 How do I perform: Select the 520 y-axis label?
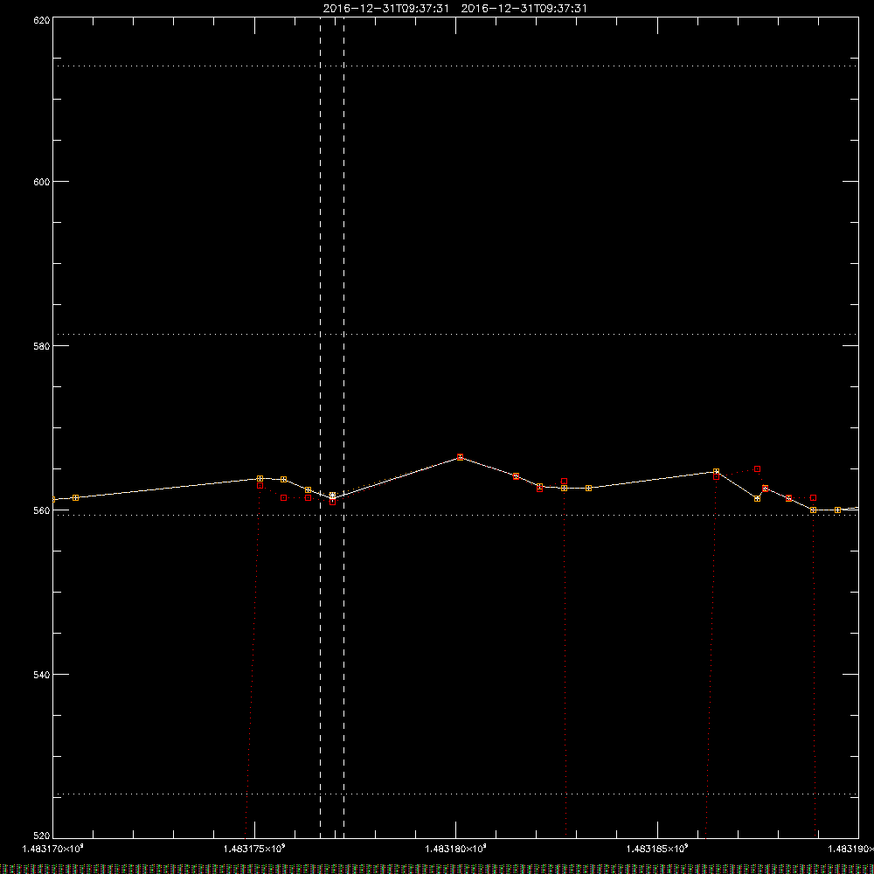pos(42,836)
